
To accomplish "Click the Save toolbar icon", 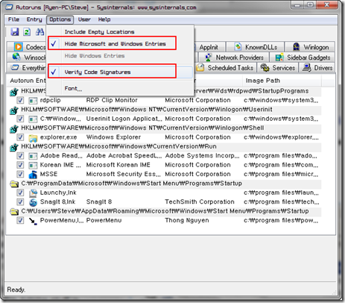I will [15, 32].
